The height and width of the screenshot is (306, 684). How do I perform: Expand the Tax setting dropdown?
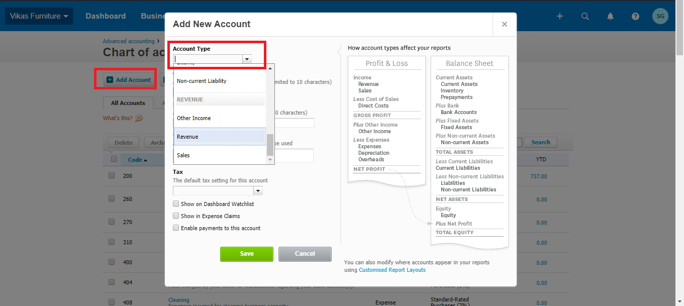[x=258, y=191]
